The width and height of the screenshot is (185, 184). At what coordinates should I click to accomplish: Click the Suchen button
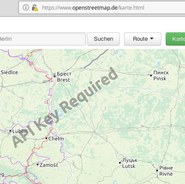(x=103, y=39)
